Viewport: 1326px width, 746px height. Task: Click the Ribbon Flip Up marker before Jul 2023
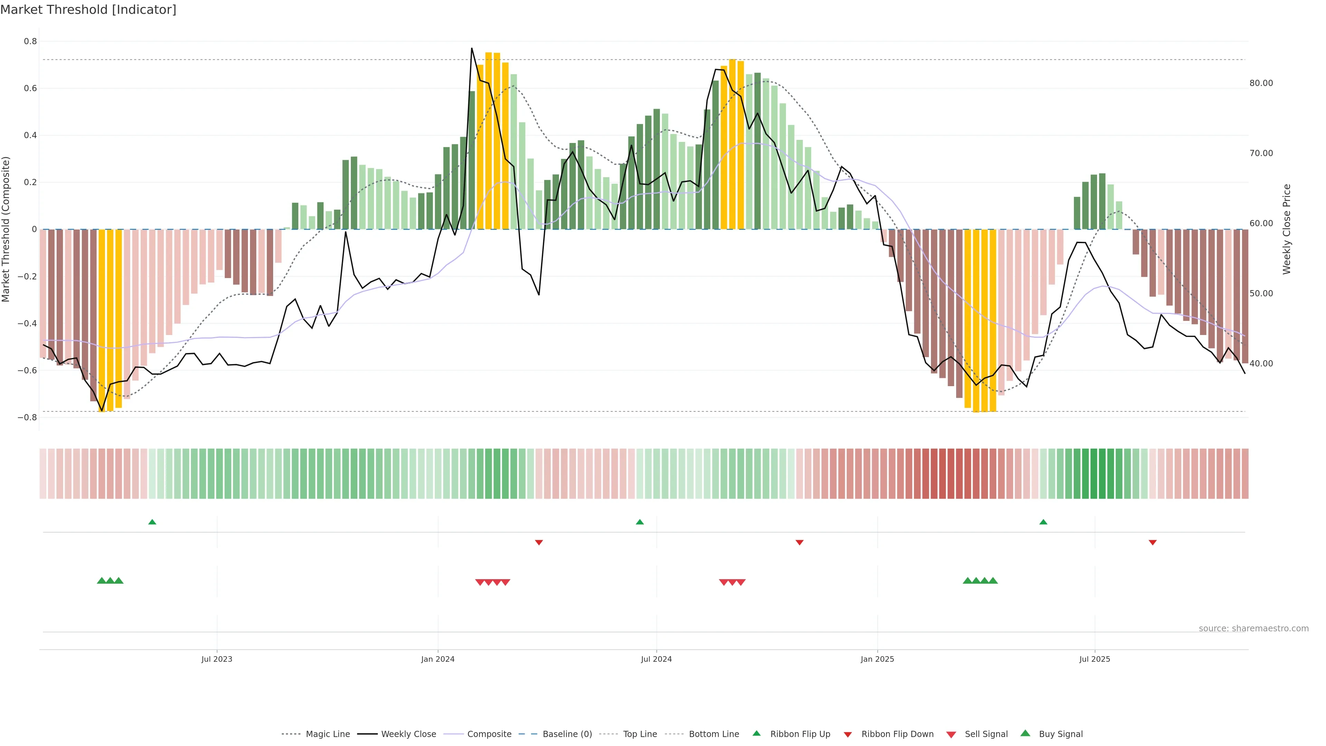(x=152, y=522)
